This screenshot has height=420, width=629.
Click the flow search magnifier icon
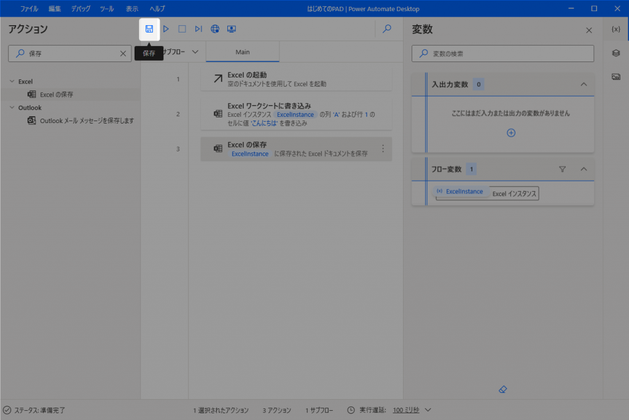point(387,29)
